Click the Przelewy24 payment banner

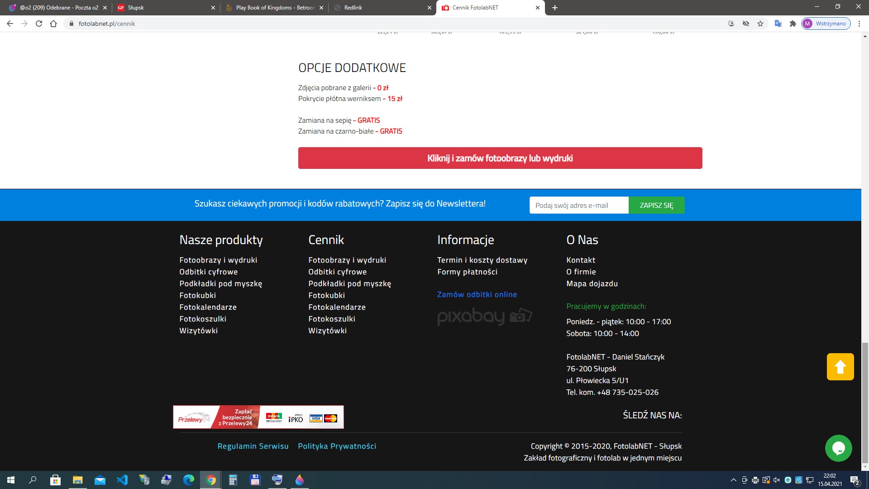tap(258, 417)
